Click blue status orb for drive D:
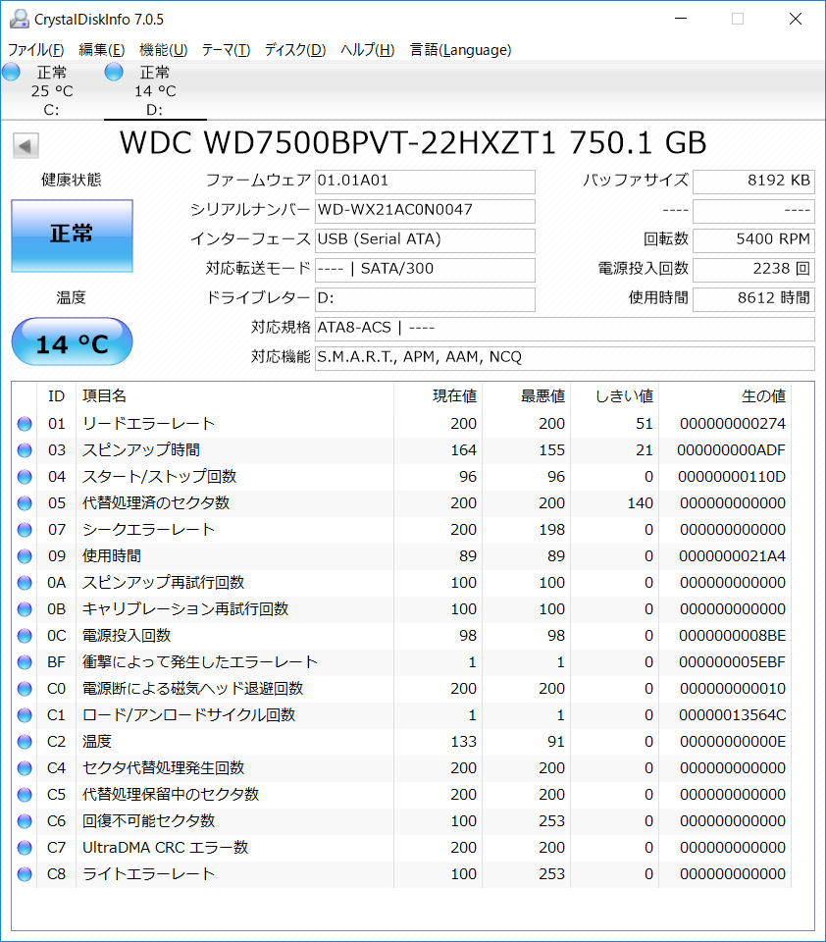826x942 pixels. [x=114, y=72]
